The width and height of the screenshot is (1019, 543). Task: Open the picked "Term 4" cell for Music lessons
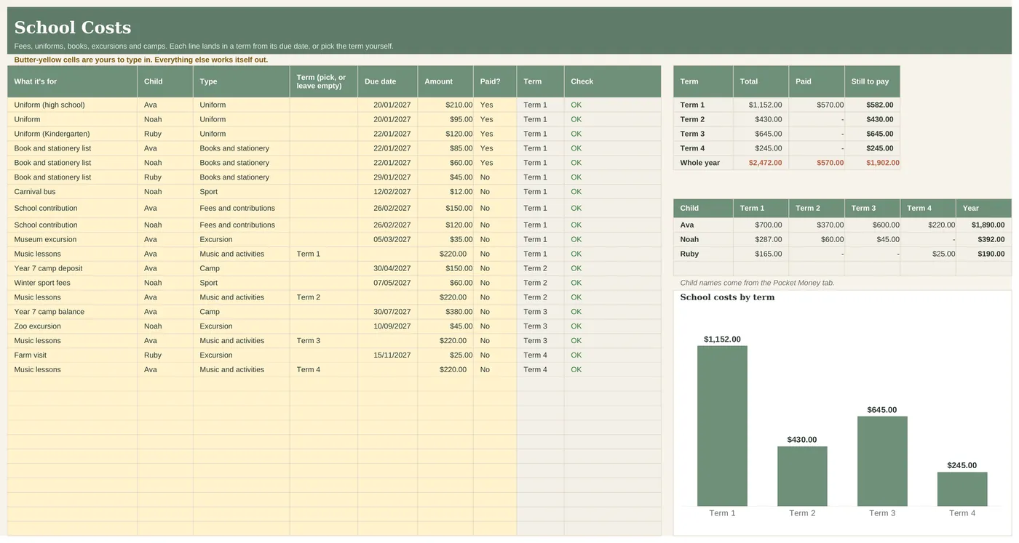pyautogui.click(x=324, y=370)
